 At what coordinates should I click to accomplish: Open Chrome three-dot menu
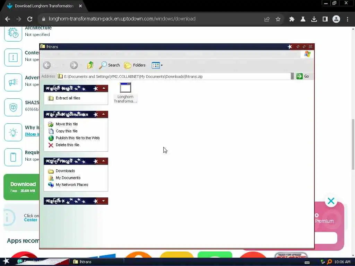pyautogui.click(x=347, y=19)
